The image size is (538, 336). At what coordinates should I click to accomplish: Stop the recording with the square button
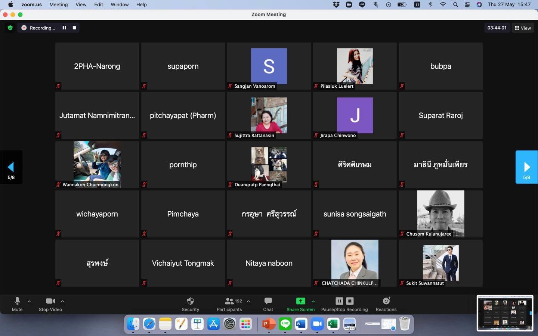(74, 28)
